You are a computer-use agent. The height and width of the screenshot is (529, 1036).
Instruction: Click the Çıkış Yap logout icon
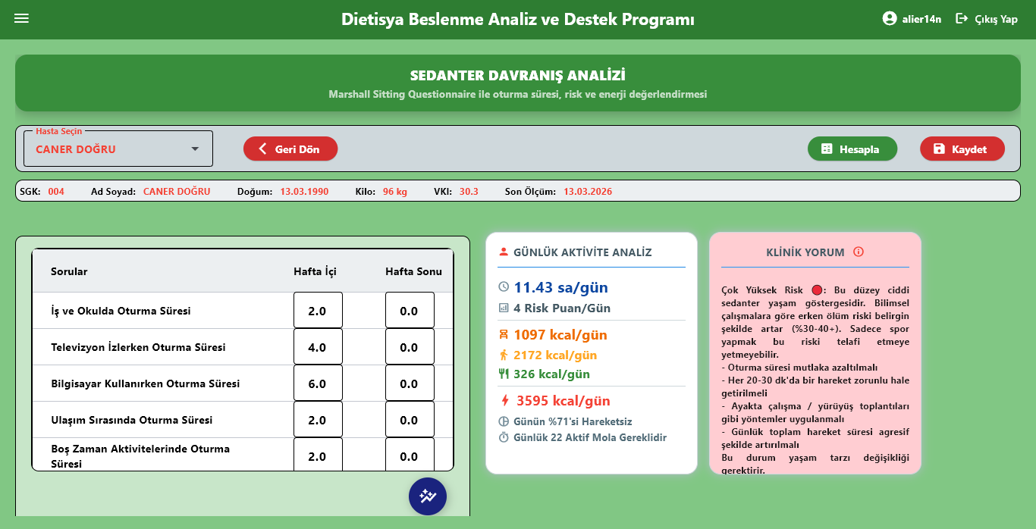[x=962, y=18]
